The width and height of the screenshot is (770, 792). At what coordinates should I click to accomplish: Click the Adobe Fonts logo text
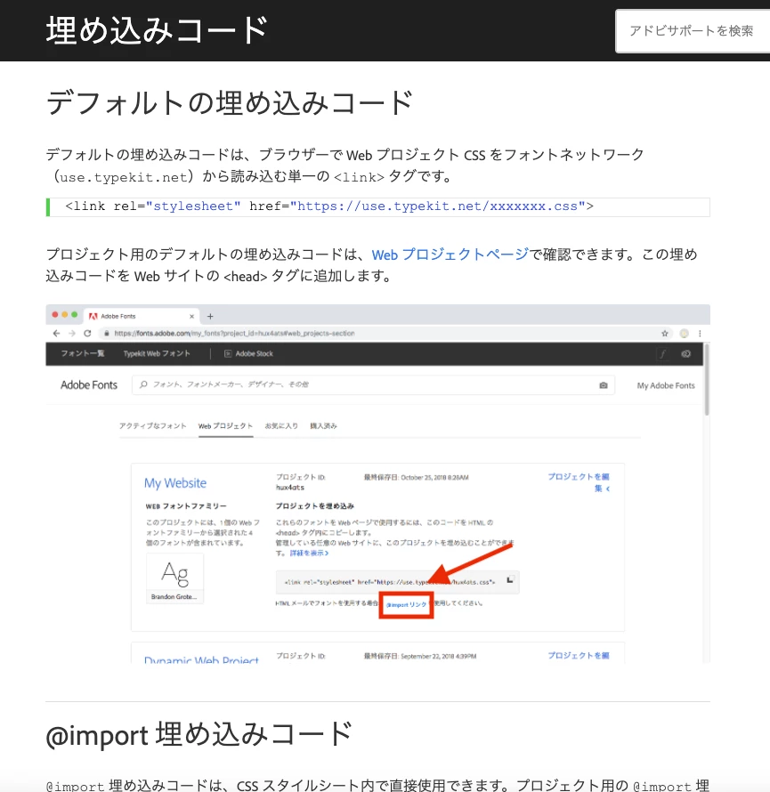coord(89,385)
